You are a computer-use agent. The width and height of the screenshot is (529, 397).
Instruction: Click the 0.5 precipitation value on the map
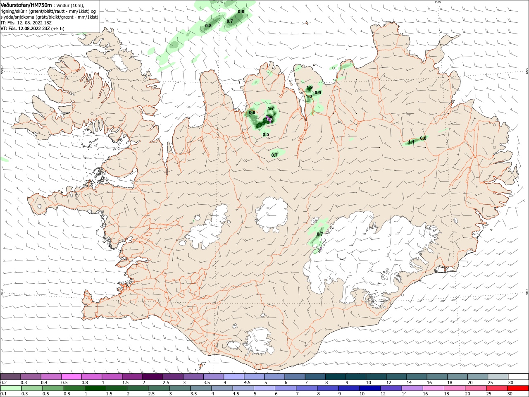click(x=266, y=134)
